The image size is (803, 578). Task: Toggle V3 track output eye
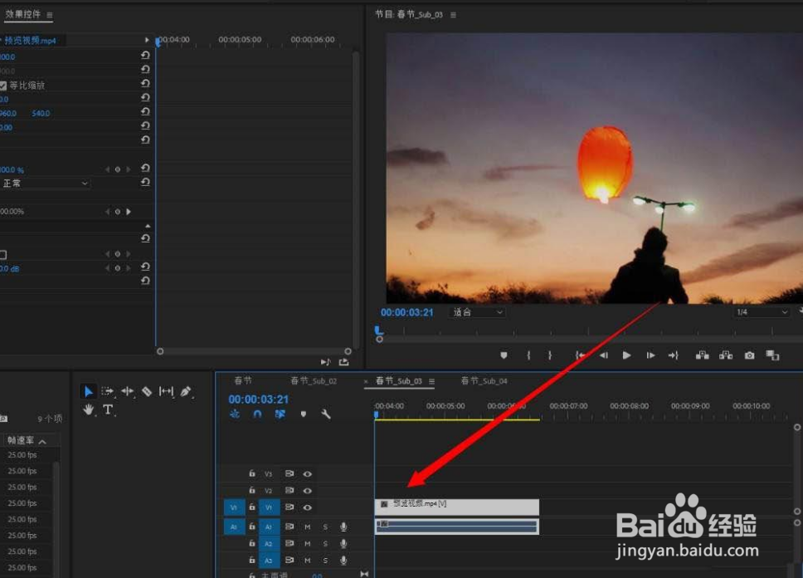[307, 474]
